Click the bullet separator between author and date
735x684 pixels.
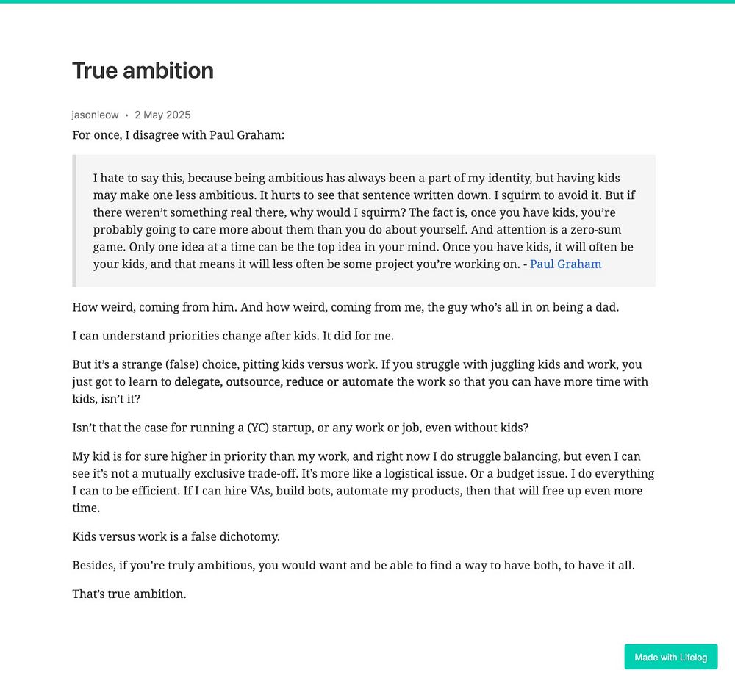click(126, 115)
